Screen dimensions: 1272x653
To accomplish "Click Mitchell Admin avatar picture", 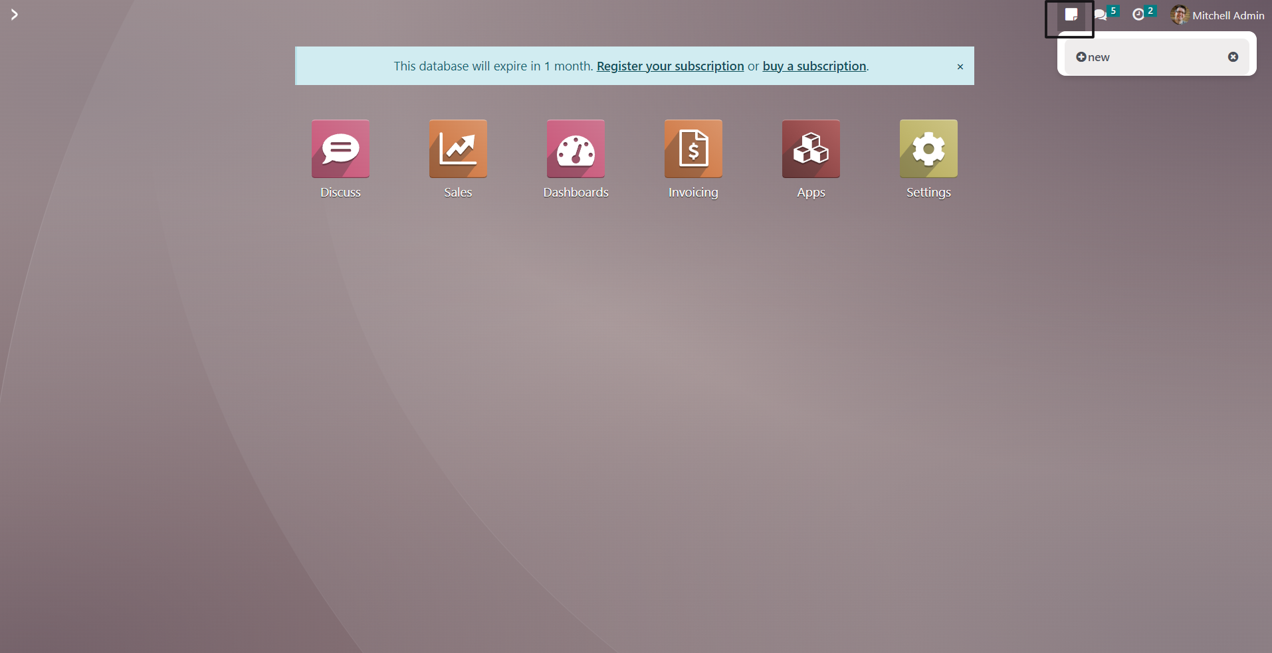I will click(1180, 15).
